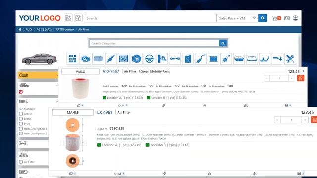Open the all categories grid icon
This screenshot has width=317, height=178.
72,59
